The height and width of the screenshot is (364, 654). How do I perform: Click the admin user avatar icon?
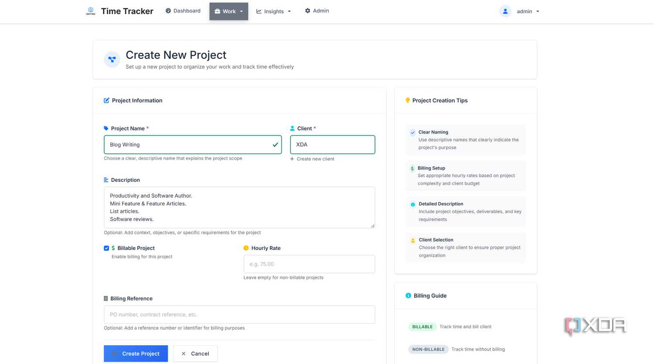(505, 11)
